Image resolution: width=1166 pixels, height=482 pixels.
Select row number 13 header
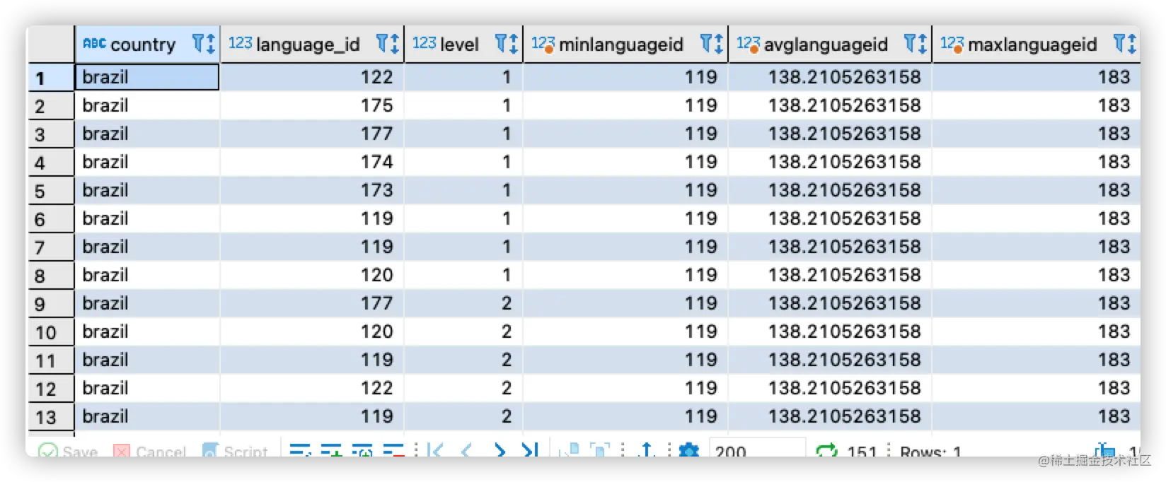click(51, 416)
